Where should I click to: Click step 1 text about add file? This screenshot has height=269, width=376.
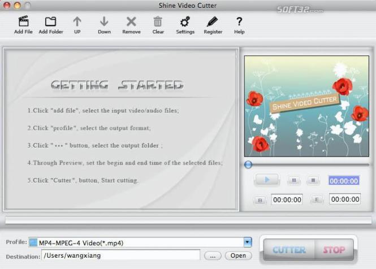coord(103,111)
